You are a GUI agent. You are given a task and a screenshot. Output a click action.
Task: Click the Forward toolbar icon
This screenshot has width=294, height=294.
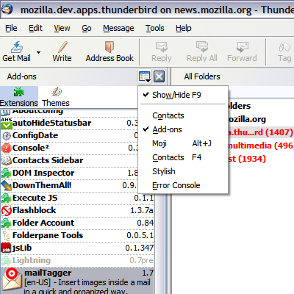tap(242, 47)
